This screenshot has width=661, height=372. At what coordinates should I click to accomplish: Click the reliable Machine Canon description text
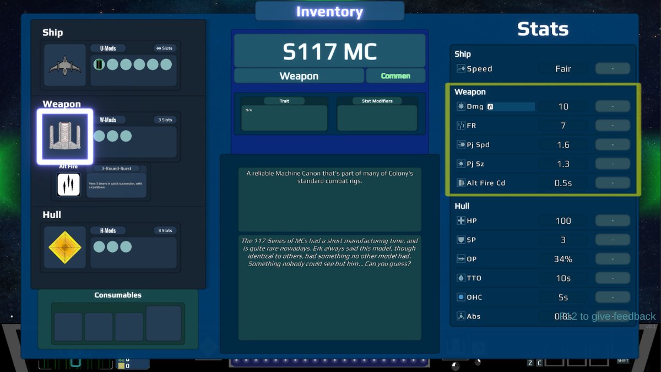point(329,177)
